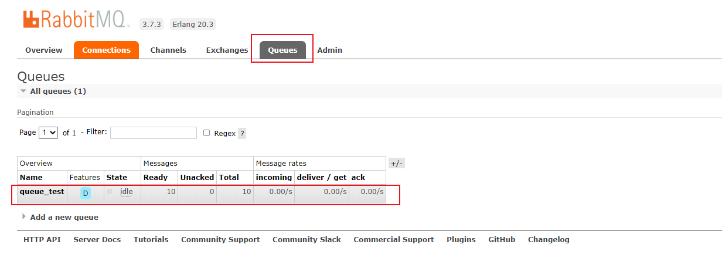
Task: Switch to the Exchanges tab
Action: (227, 50)
